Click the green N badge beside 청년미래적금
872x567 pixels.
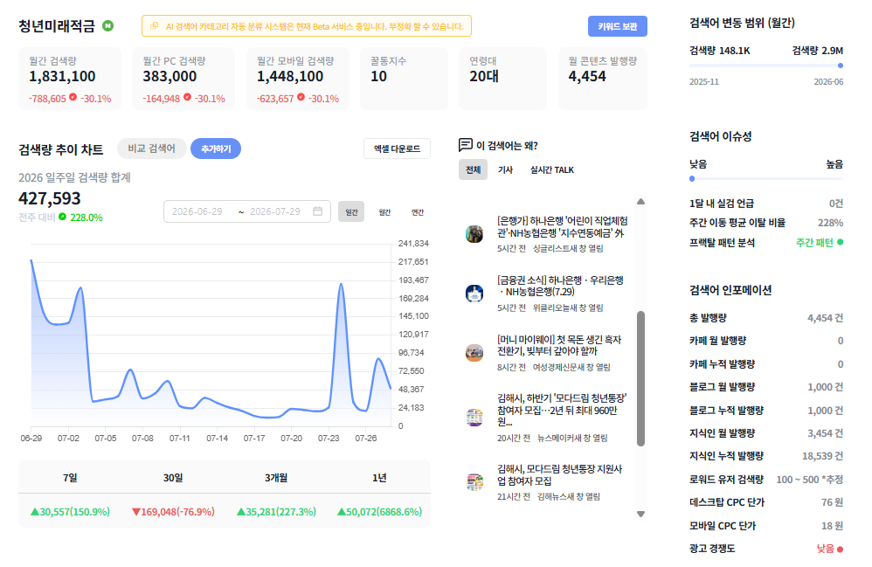[107, 25]
